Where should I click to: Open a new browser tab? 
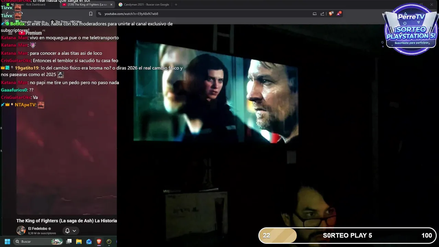point(176,4)
